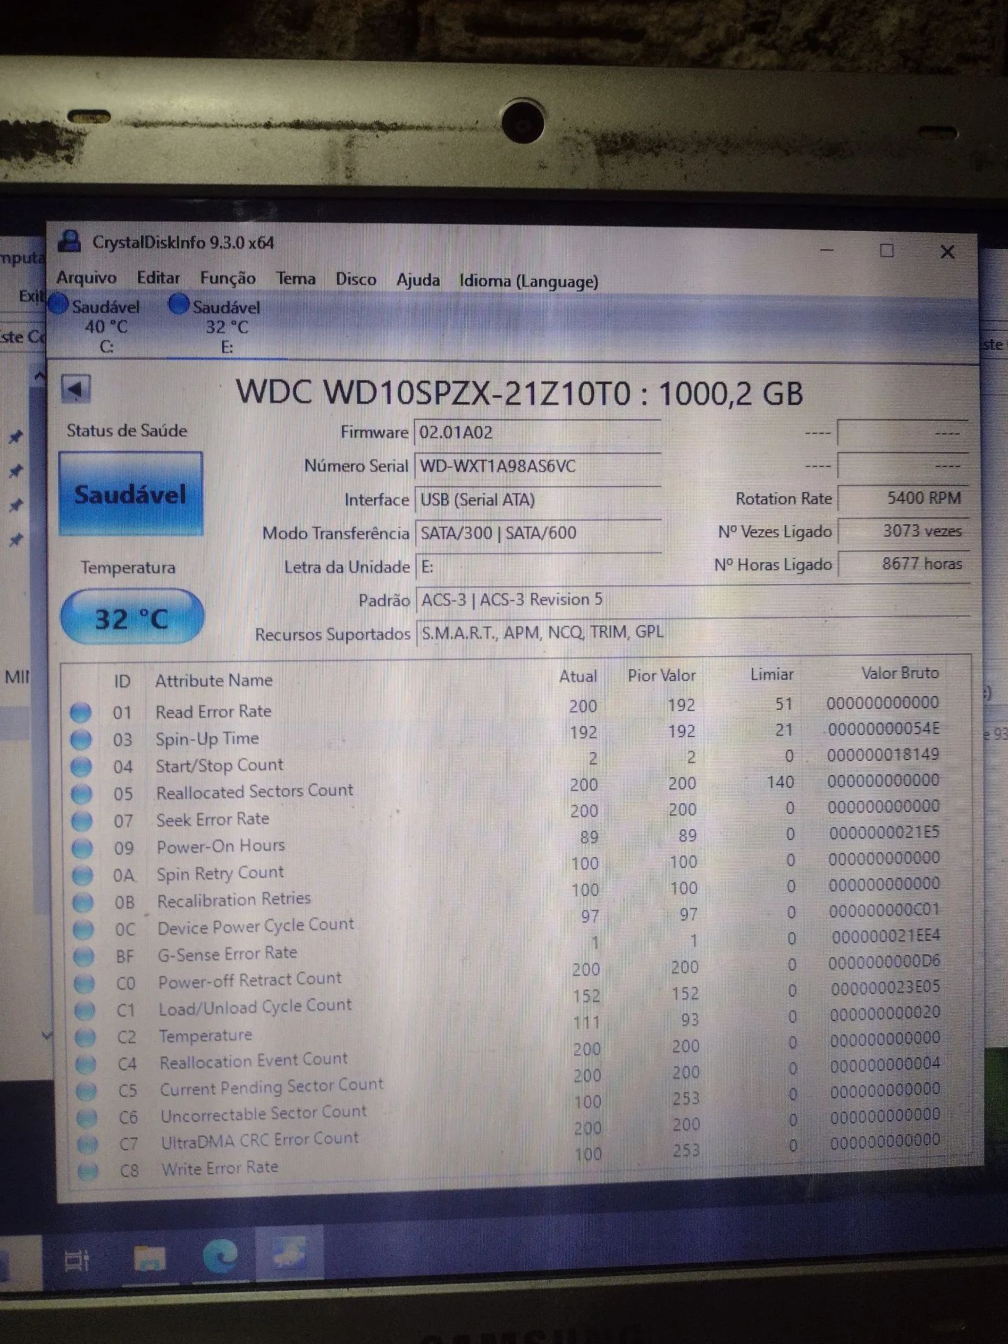Click the CrystalDiskInfo title bar icon
The width and height of the screenshot is (1008, 1344).
tap(69, 241)
